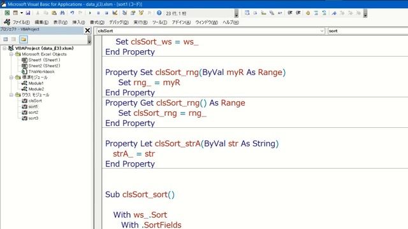
Task: Collapse the クラス モジュール folder
Action: [11, 95]
